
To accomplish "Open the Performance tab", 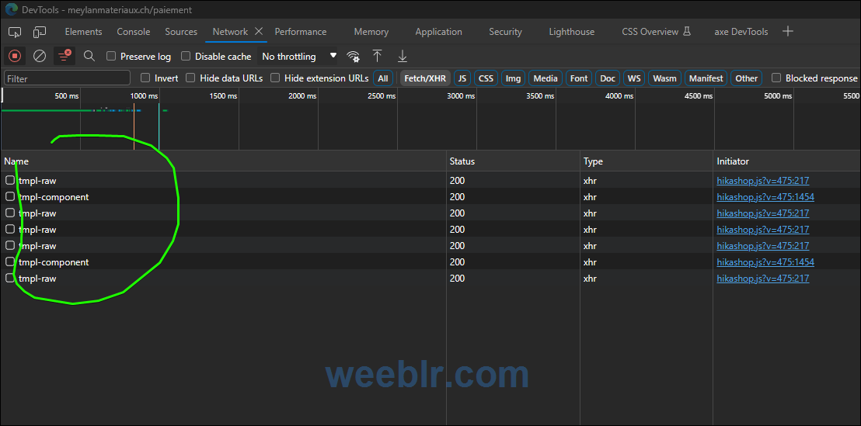I will [301, 32].
